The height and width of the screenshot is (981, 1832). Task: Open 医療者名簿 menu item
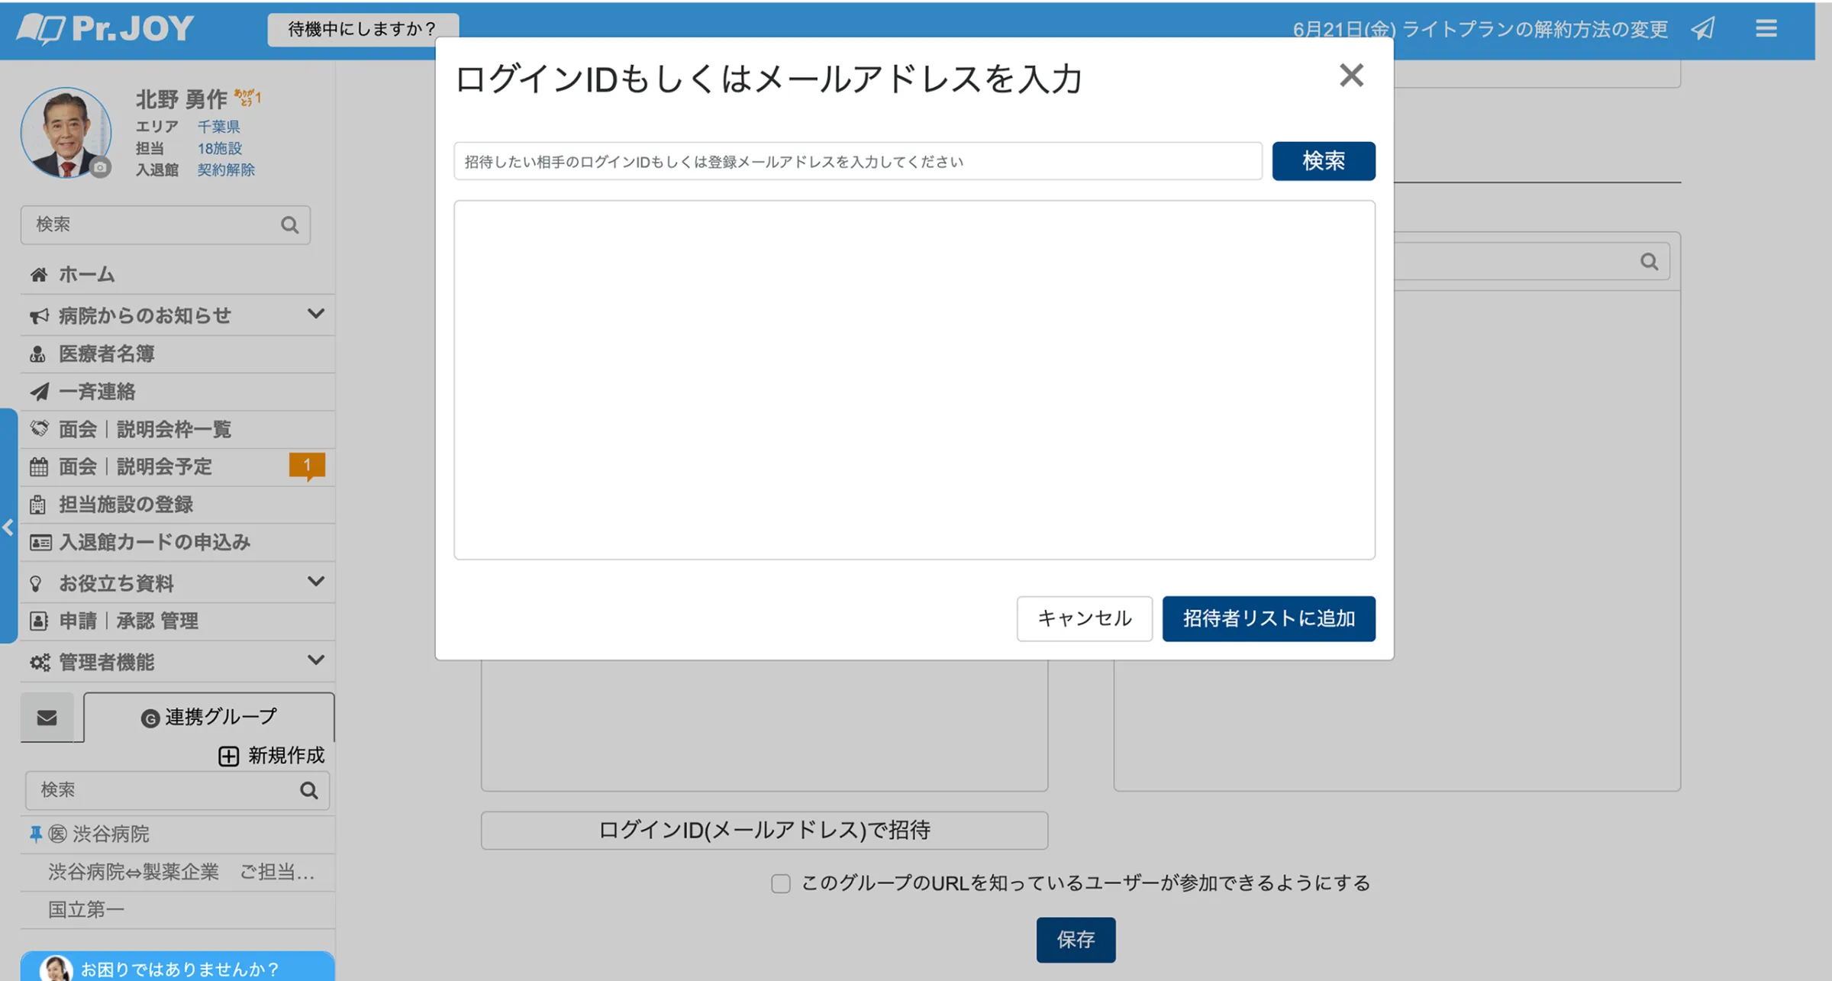[x=107, y=353]
